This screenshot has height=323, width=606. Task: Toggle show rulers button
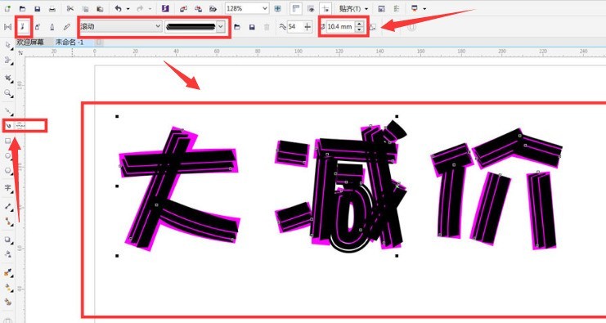tap(296, 8)
